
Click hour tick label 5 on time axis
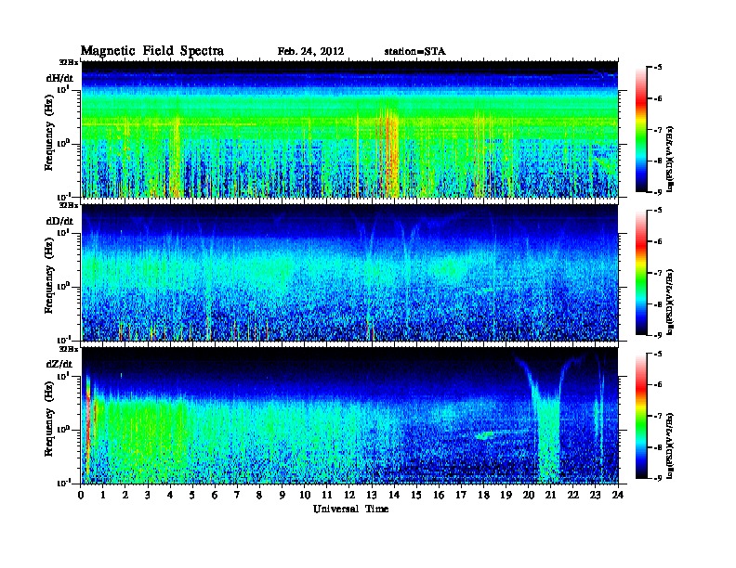(x=192, y=496)
